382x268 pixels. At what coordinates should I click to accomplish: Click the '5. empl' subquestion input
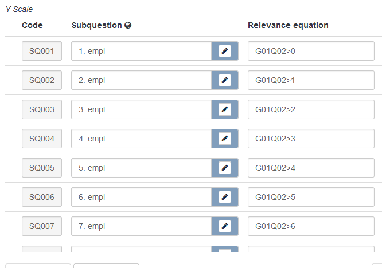(x=141, y=168)
